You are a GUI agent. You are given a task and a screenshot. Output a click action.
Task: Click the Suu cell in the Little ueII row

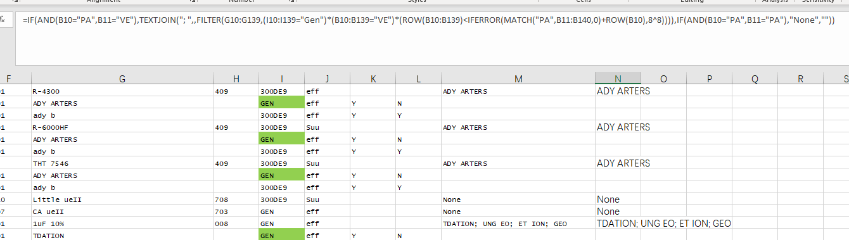click(327, 199)
